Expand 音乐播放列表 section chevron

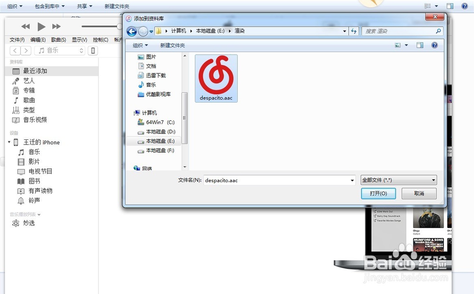point(39,214)
